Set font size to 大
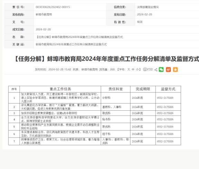 point(129,70)
